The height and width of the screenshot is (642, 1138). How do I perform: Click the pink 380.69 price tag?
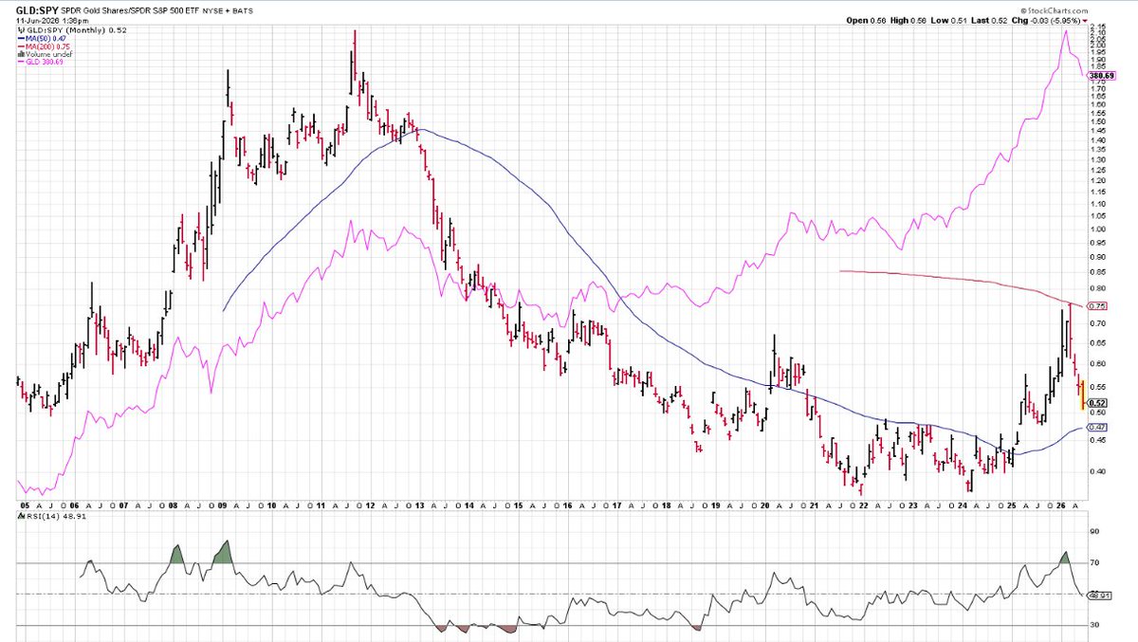click(x=1101, y=75)
